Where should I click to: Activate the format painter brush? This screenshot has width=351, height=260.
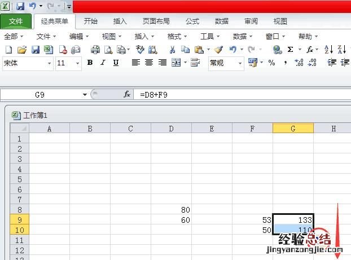(218, 50)
